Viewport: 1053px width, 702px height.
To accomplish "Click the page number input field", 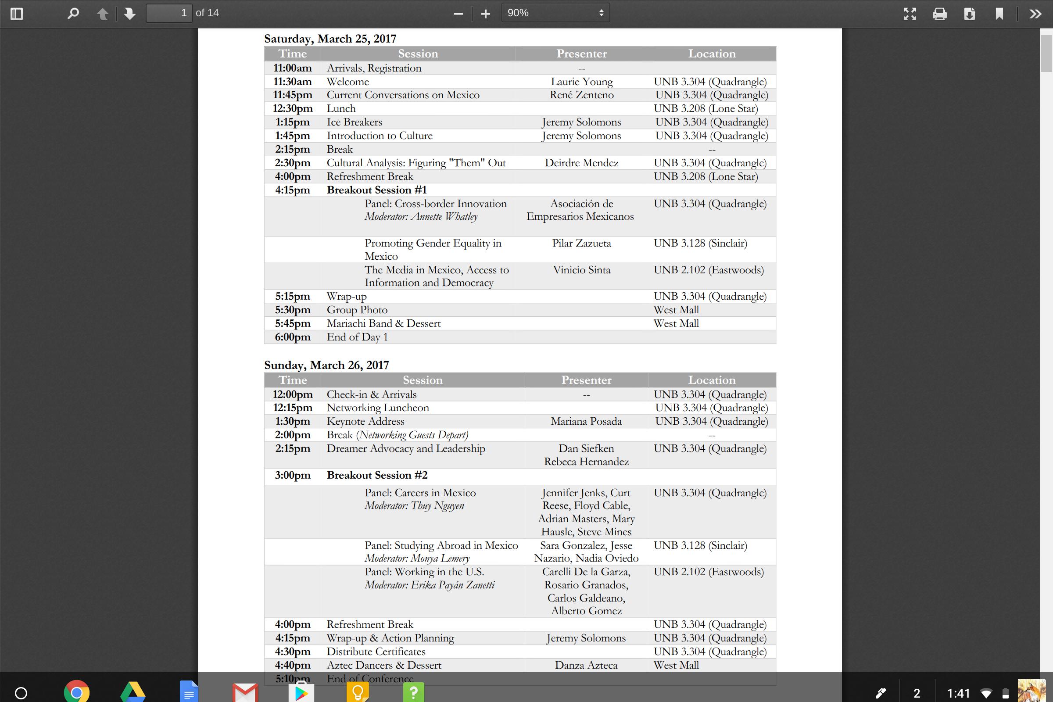I will click(x=169, y=13).
